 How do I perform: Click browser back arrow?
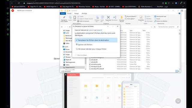[12, 3]
